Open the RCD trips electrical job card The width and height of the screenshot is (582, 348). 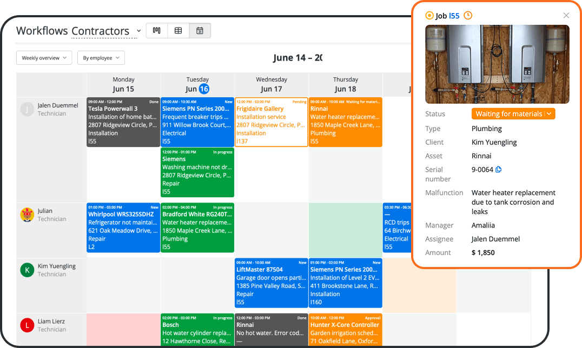coord(397,228)
